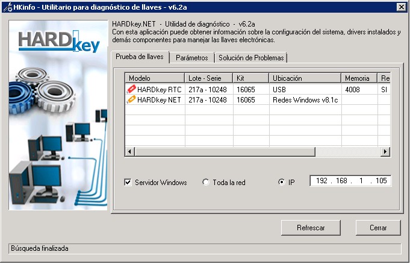Click the horizontal scrollbar thumb of the table
This screenshot has width=410, height=264.
pyautogui.click(x=225, y=151)
